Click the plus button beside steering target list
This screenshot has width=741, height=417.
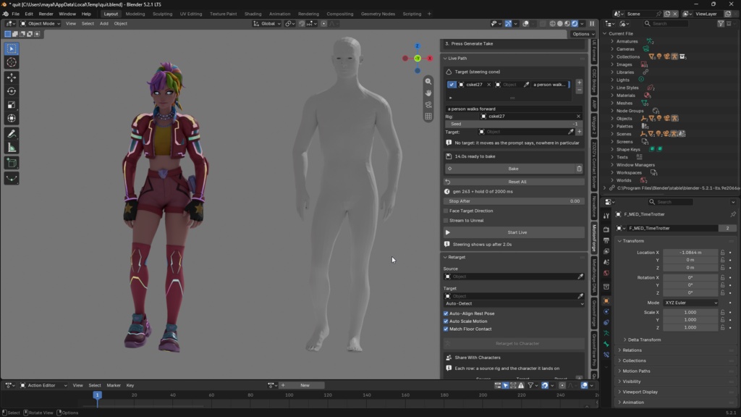(580, 83)
